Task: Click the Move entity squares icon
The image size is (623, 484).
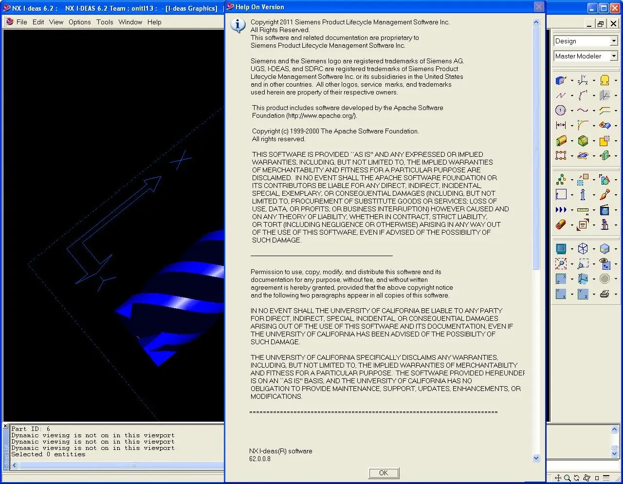Action: point(583,180)
